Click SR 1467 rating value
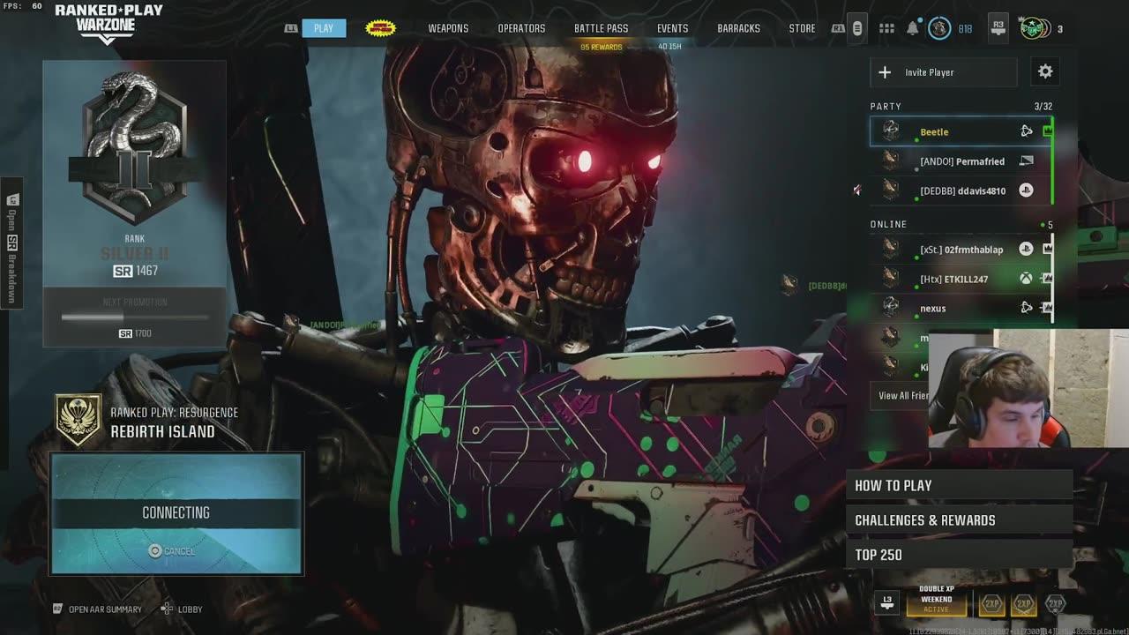This screenshot has height=635, width=1129. click(135, 271)
